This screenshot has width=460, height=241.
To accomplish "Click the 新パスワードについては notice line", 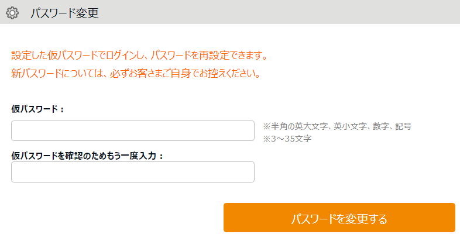I will coord(136,74).
